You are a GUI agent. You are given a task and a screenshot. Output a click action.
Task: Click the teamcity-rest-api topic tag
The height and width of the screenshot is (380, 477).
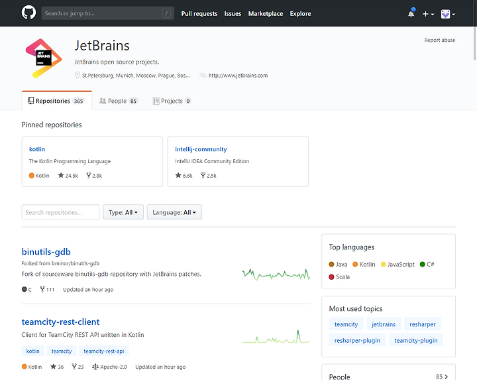[x=104, y=351]
